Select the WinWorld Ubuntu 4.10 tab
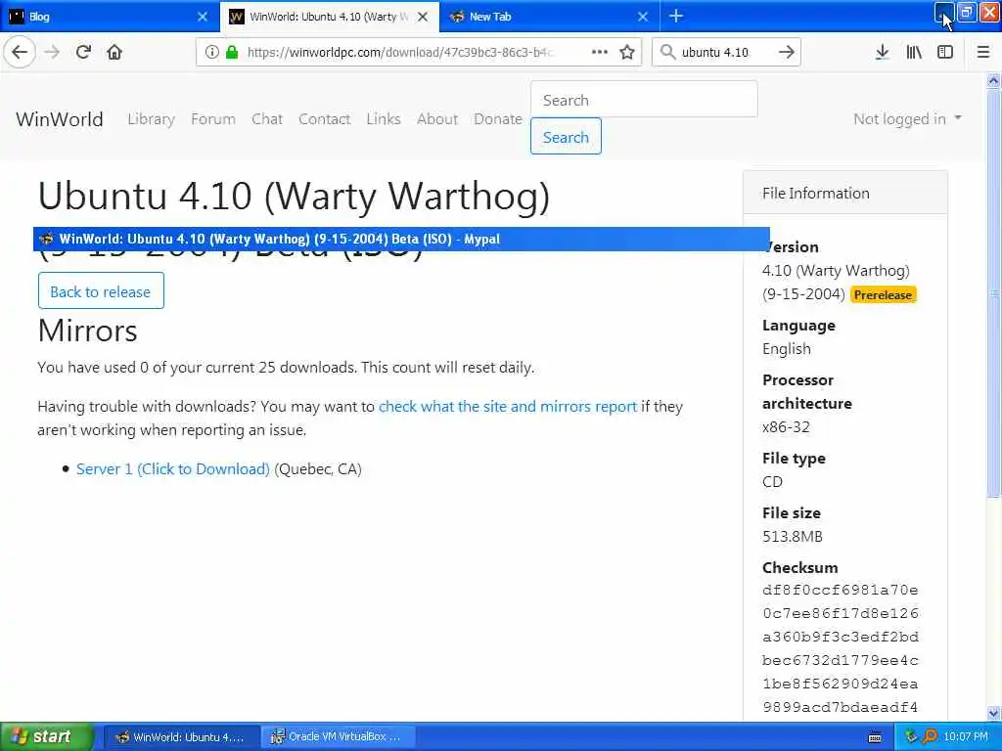This screenshot has width=1002, height=751. [x=329, y=17]
